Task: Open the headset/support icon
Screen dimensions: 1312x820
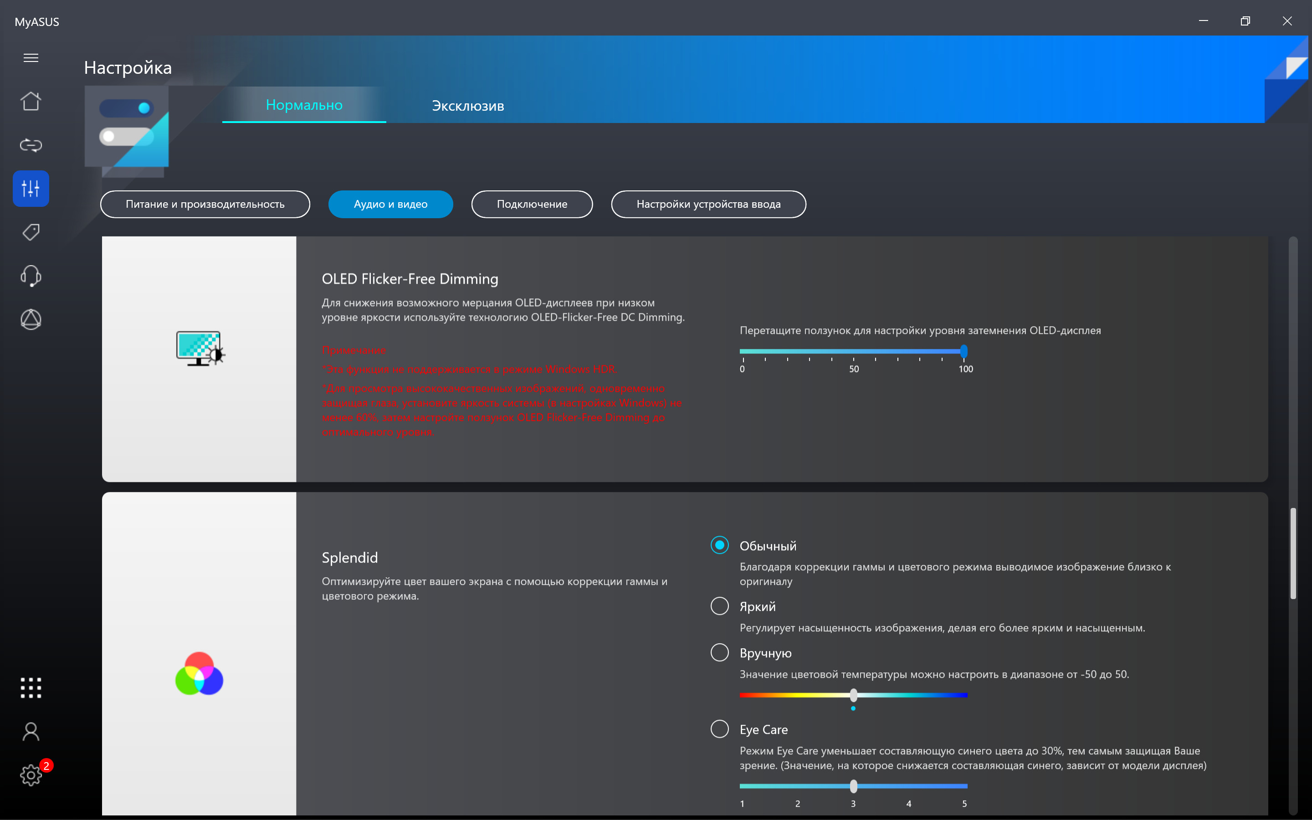Action: [31, 275]
